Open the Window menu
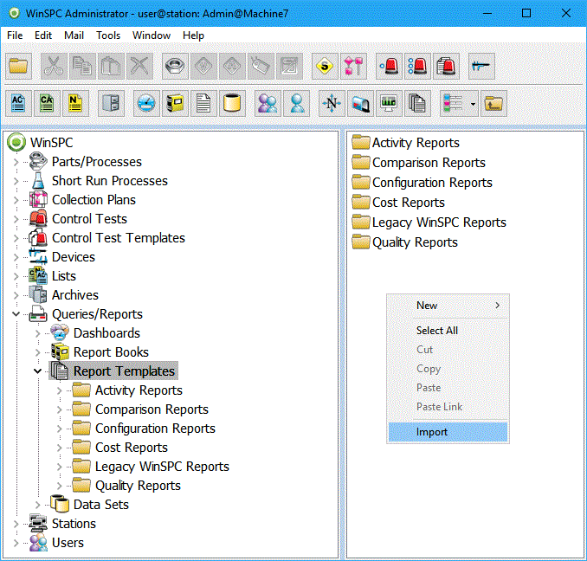 click(152, 35)
